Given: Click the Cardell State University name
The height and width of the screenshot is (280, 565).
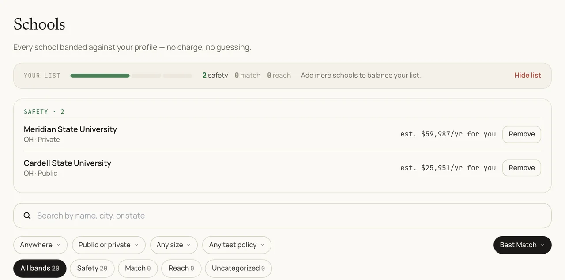Looking at the screenshot, I should 68,163.
